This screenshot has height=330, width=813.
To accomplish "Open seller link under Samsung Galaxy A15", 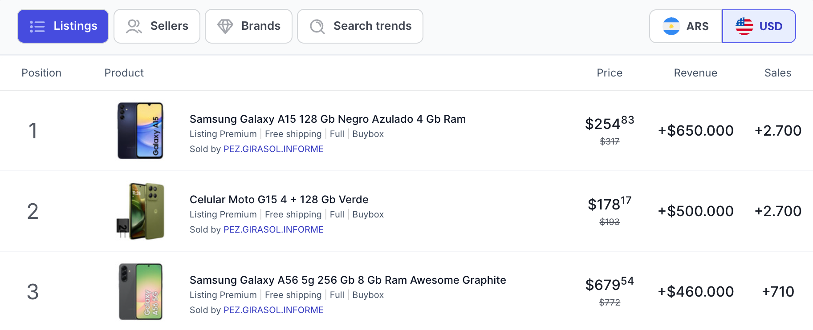I will coord(273,149).
